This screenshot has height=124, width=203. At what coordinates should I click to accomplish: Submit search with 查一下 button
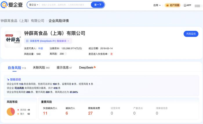pos(98,5)
